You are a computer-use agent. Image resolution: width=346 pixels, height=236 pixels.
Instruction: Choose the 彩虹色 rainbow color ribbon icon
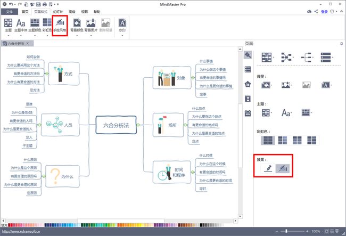pos(47,23)
